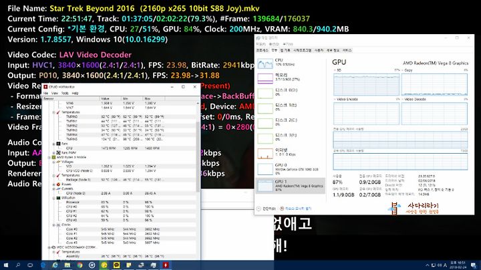The height and width of the screenshot is (270, 481).
Task: Click 간단히 fewer details button
Action: point(267,209)
